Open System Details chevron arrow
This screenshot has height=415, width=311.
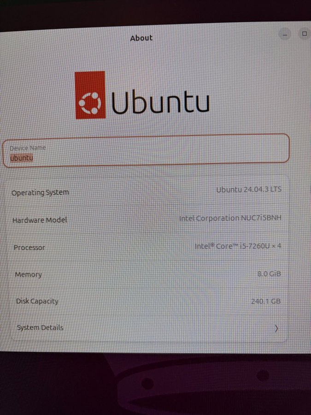pos(276,328)
